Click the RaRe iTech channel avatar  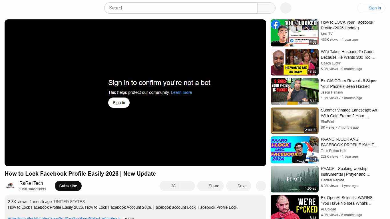point(10,186)
